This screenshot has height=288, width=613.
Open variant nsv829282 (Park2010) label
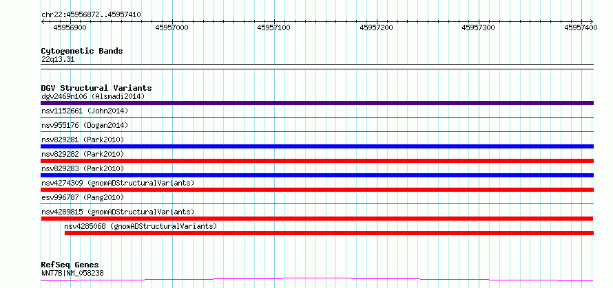[x=83, y=154]
